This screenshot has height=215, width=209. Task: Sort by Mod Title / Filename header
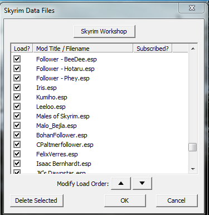83,49
